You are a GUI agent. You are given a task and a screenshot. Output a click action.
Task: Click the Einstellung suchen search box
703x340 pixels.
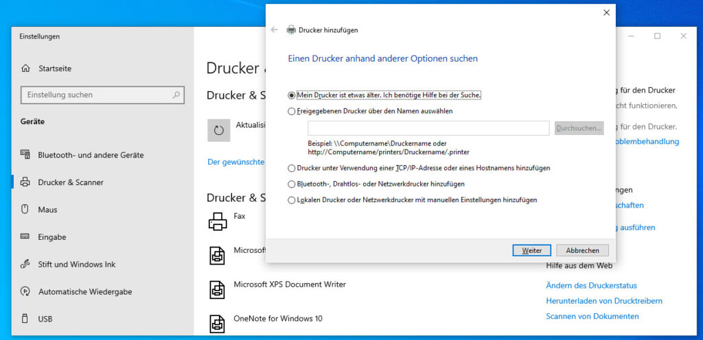103,95
